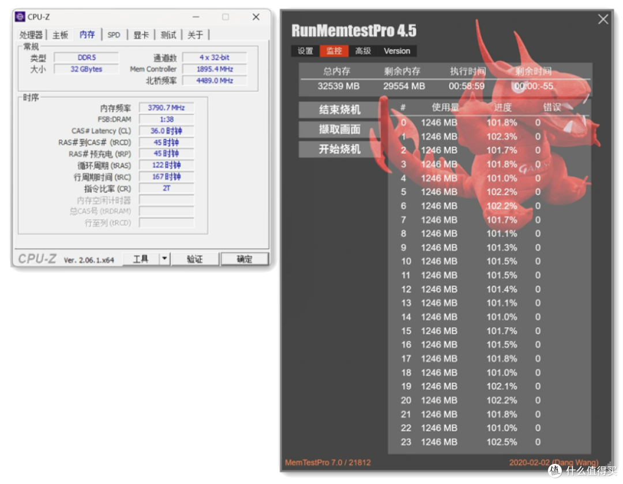This screenshot has width=623, height=484.
Task: Switch to the 高级 tab
Action: (x=363, y=51)
